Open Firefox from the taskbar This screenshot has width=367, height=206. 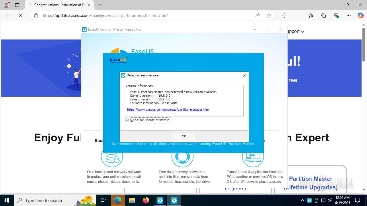[146, 200]
